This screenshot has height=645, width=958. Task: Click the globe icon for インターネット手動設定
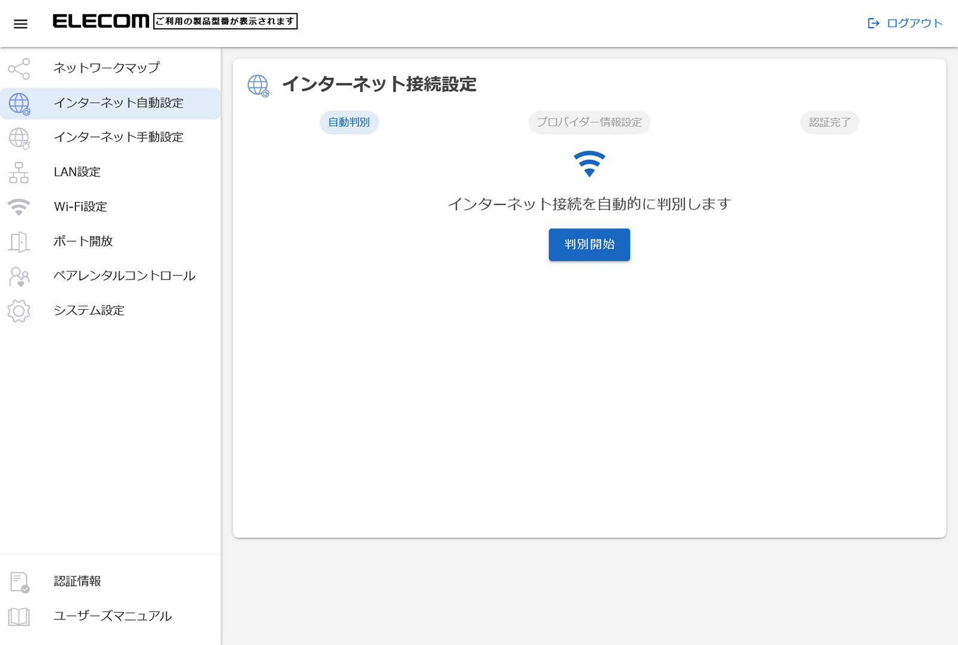[x=19, y=138]
